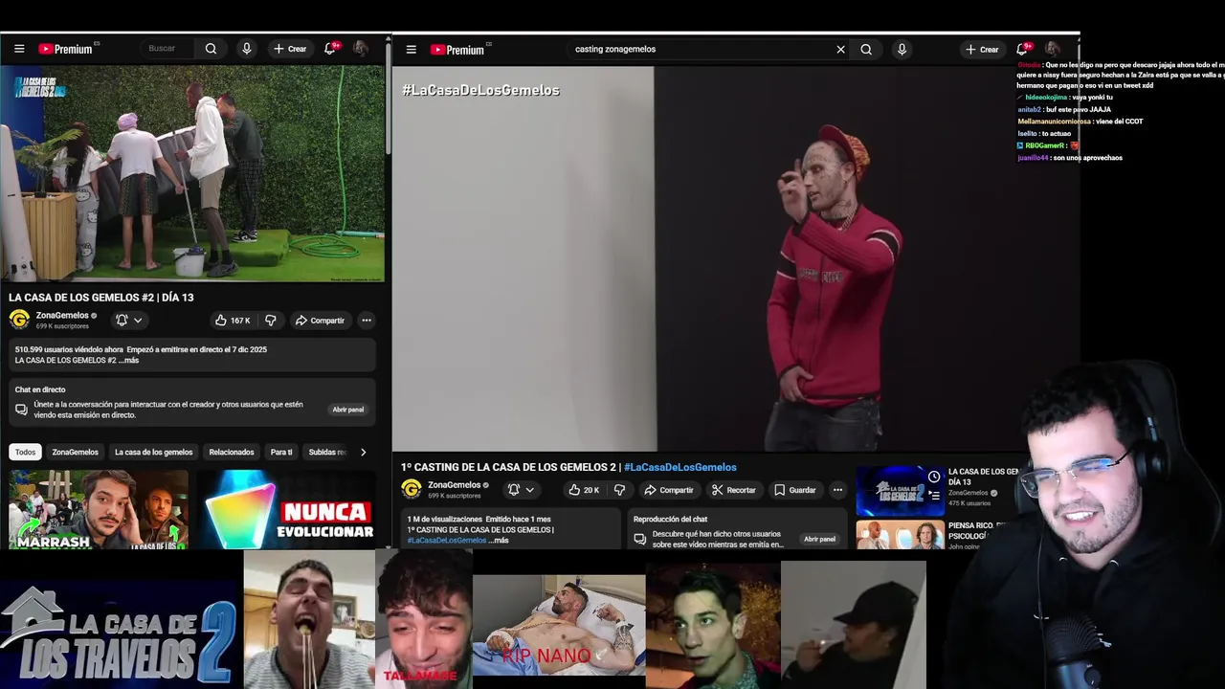This screenshot has height=689, width=1225.
Task: Click ZonaGemelos channel avatar under live stream
Action: (19, 320)
